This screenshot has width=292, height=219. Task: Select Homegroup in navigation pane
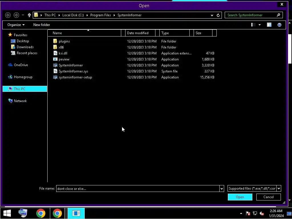(x=23, y=77)
